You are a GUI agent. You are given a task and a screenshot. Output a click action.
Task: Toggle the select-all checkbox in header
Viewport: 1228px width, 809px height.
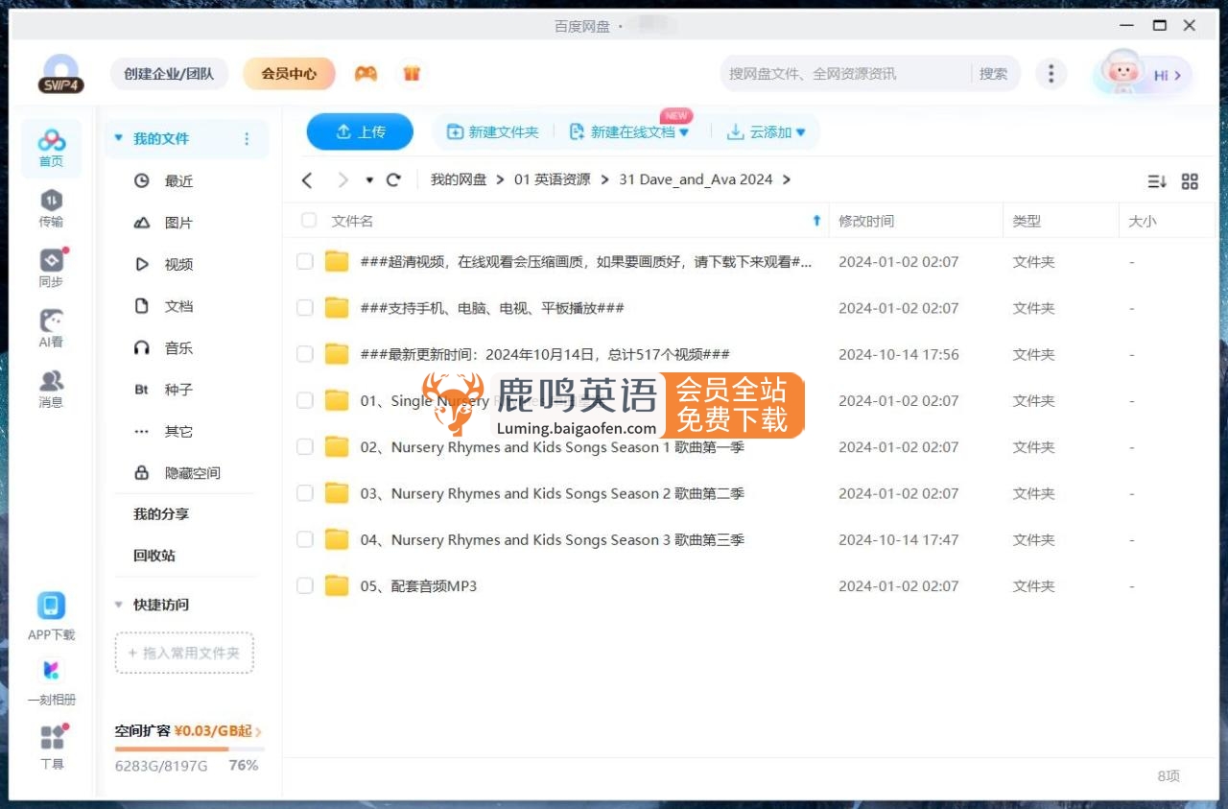[x=309, y=221]
